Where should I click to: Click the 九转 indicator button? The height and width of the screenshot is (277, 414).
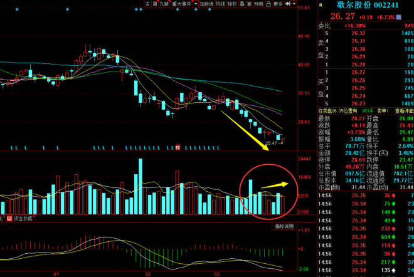[164, 4]
